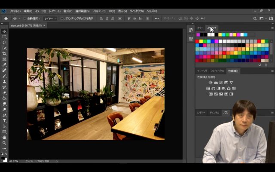Open the フィルター menu
The width and height of the screenshot is (275, 172).
point(99,11)
